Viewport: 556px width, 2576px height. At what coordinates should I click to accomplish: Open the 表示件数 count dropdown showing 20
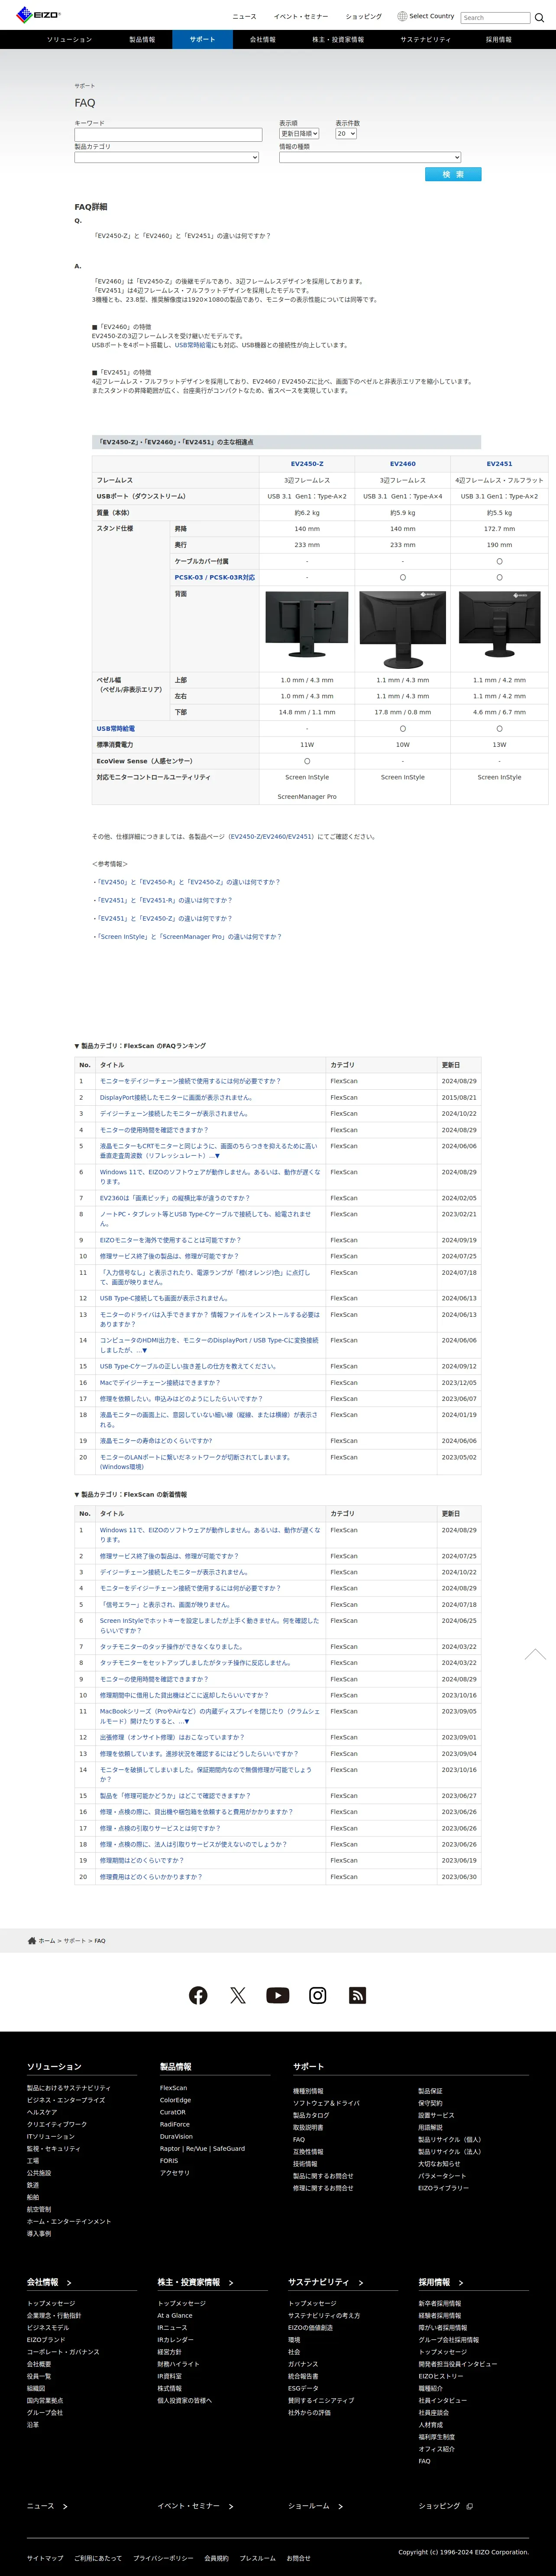coord(346,133)
